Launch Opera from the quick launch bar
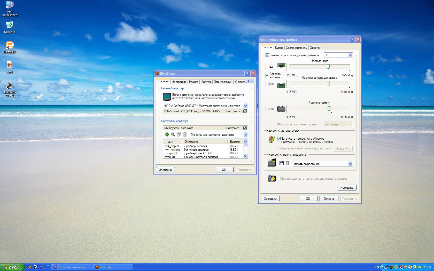The image size is (434, 271). [x=42, y=267]
